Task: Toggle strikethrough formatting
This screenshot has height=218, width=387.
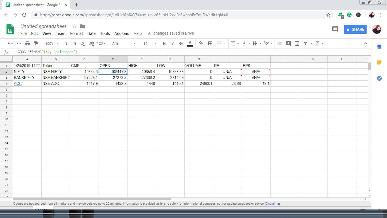Action: (181, 43)
